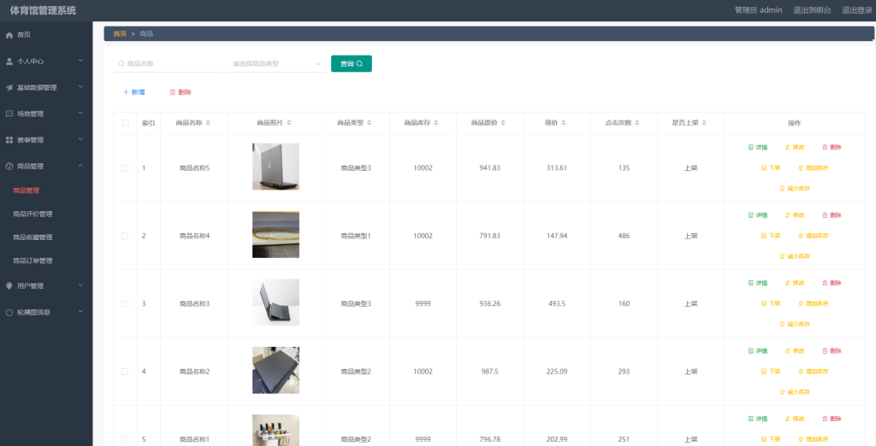Viewport: 876px width, 446px height.
Task: Click 增加库存 for 商品名称2
Action: 813,372
